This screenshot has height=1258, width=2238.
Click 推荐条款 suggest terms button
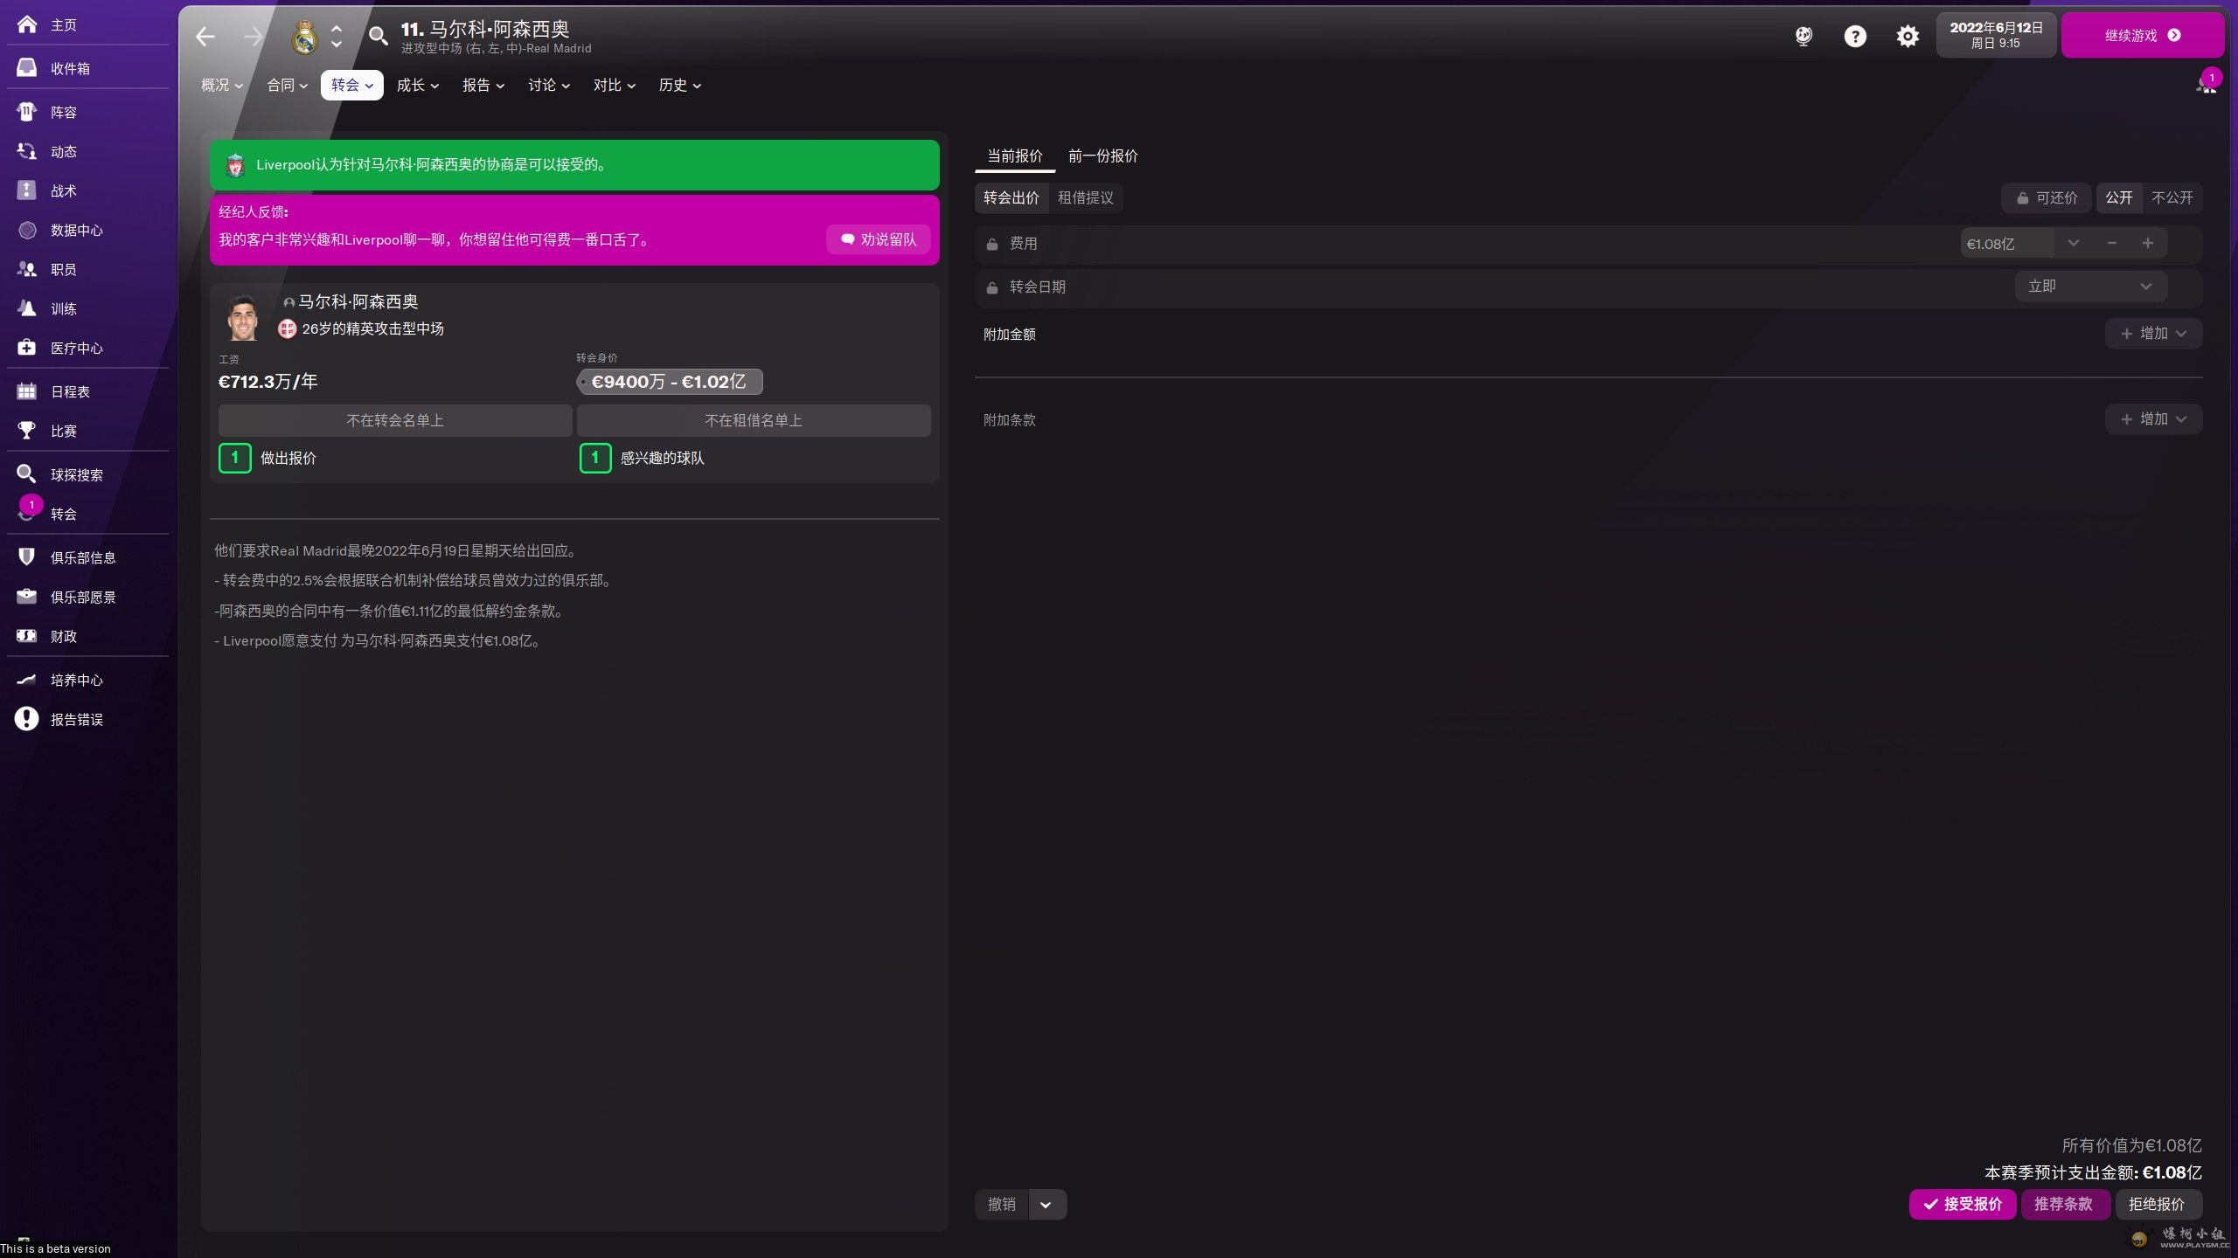[x=2064, y=1205]
